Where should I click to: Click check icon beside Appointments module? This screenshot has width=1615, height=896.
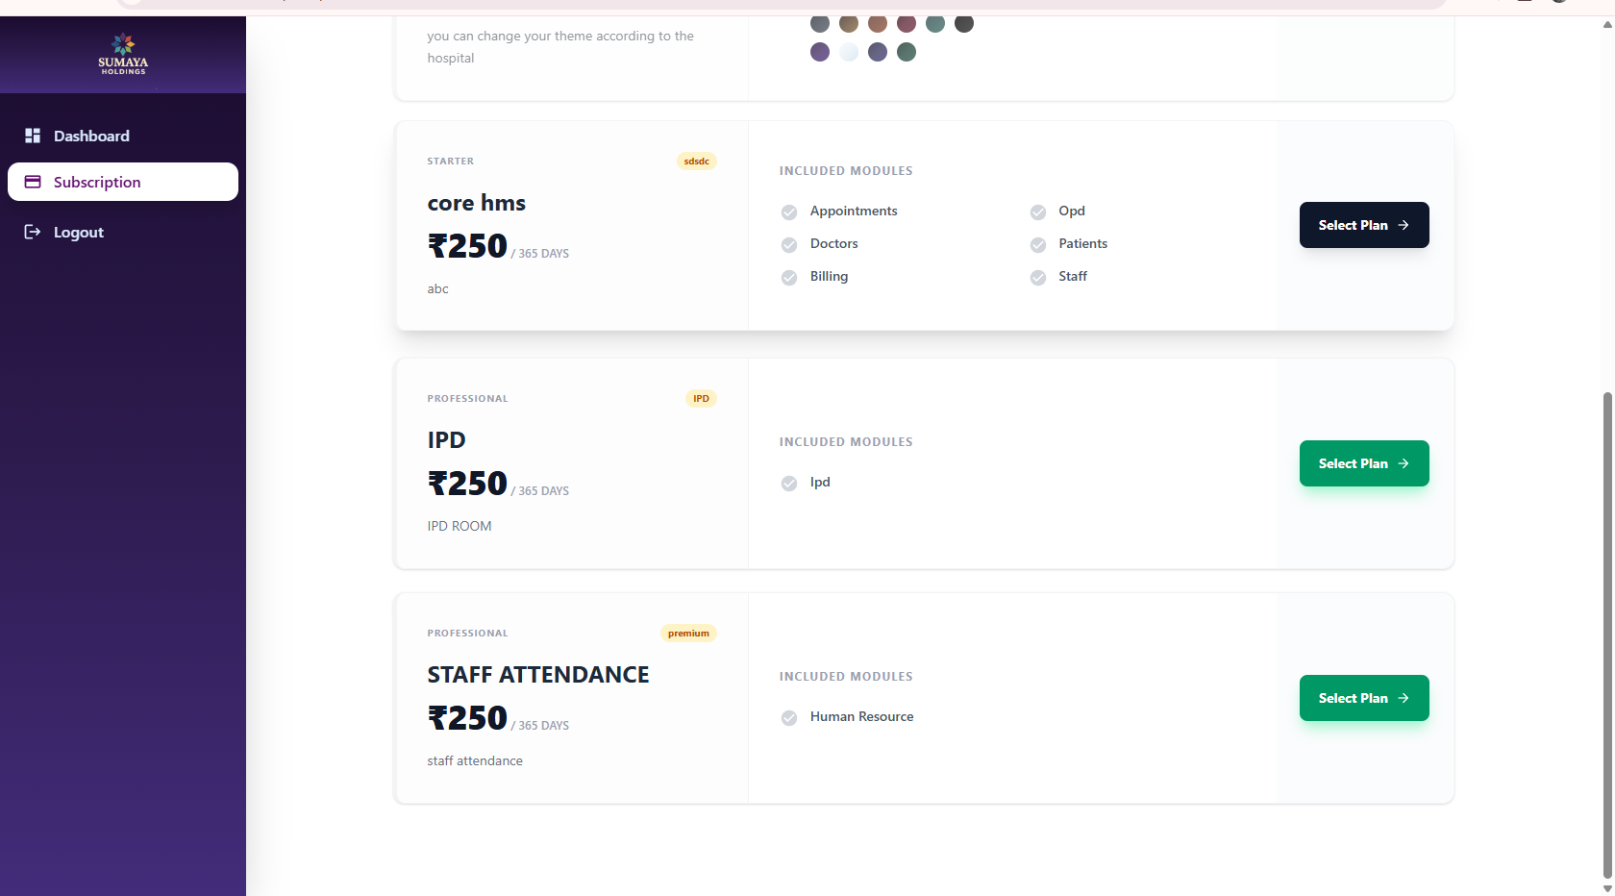(x=789, y=212)
